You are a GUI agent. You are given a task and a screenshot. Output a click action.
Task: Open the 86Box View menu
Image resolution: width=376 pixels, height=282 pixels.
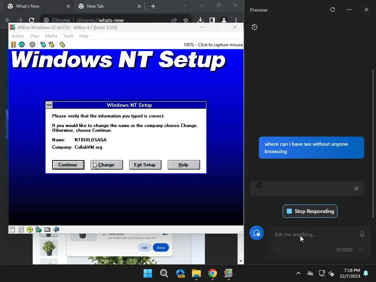(x=35, y=36)
